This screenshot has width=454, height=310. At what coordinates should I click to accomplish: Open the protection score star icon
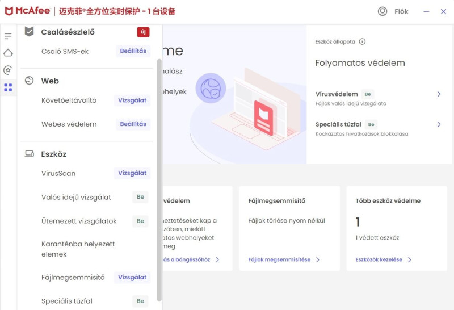click(8, 70)
